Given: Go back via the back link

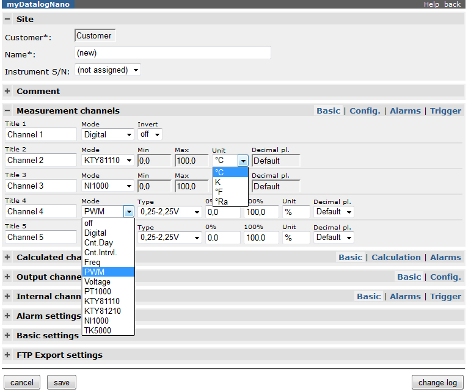Looking at the screenshot, I should [452, 4].
